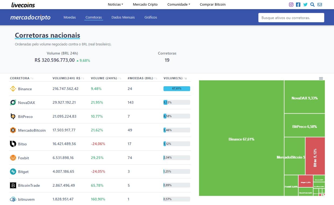Open the Bitget exchange link
This screenshot has height=205, width=334.
point(23,172)
